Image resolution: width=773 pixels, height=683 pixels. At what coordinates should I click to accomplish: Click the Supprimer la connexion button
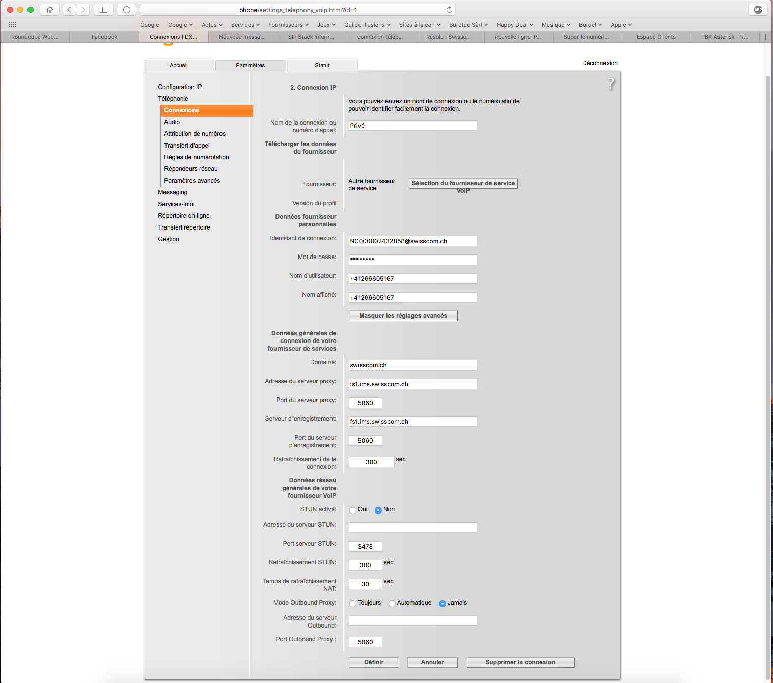[520, 662]
